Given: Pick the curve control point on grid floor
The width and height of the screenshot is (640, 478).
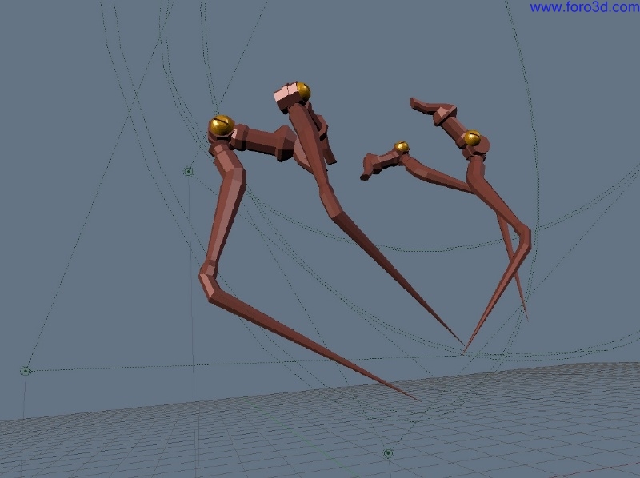Looking at the screenshot, I should tap(388, 453).
